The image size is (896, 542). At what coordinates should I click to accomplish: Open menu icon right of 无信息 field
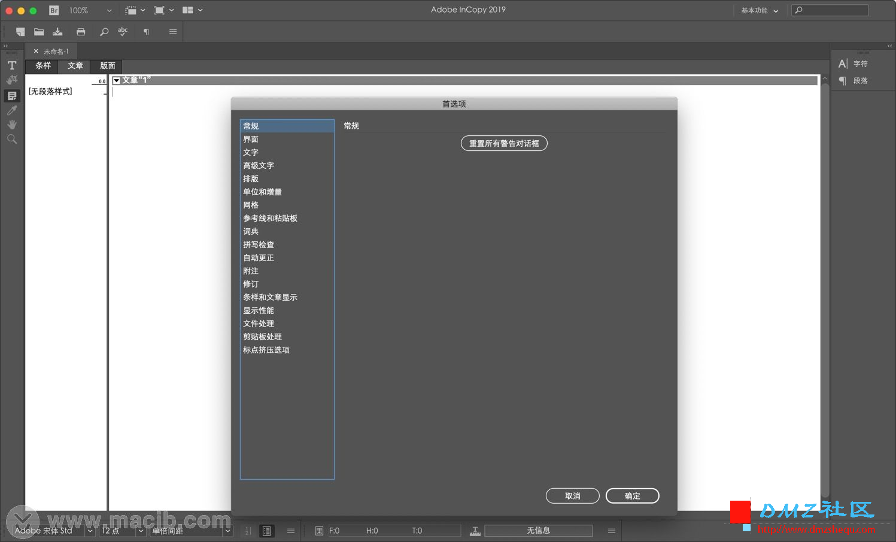point(612,531)
